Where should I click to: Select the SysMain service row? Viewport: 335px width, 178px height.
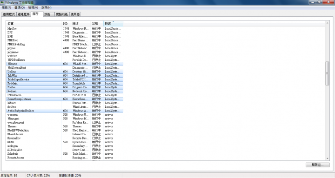(65, 84)
